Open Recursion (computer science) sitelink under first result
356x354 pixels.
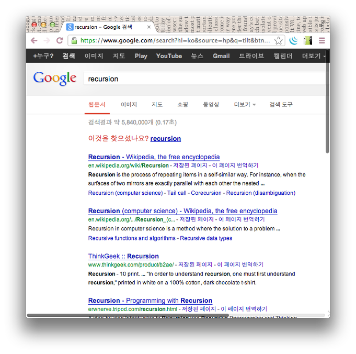tap(125, 193)
